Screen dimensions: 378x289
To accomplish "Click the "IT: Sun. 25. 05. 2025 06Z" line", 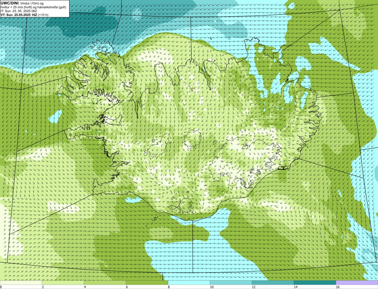I will [19, 11].
